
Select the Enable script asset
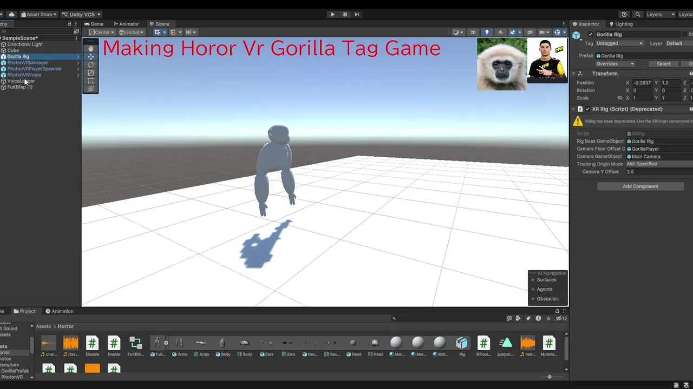(114, 346)
